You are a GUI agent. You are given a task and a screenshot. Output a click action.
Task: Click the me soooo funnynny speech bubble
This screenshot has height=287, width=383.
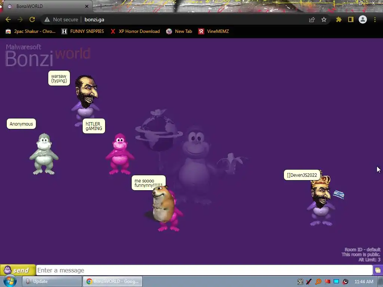tap(148, 183)
